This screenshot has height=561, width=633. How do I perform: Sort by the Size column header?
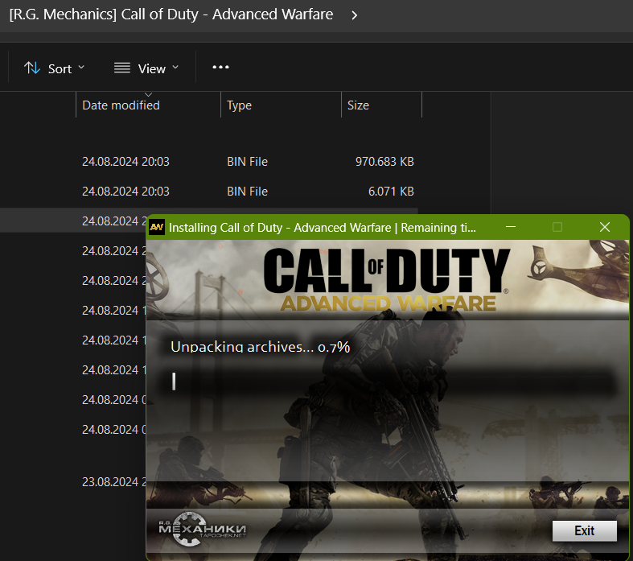coord(358,105)
